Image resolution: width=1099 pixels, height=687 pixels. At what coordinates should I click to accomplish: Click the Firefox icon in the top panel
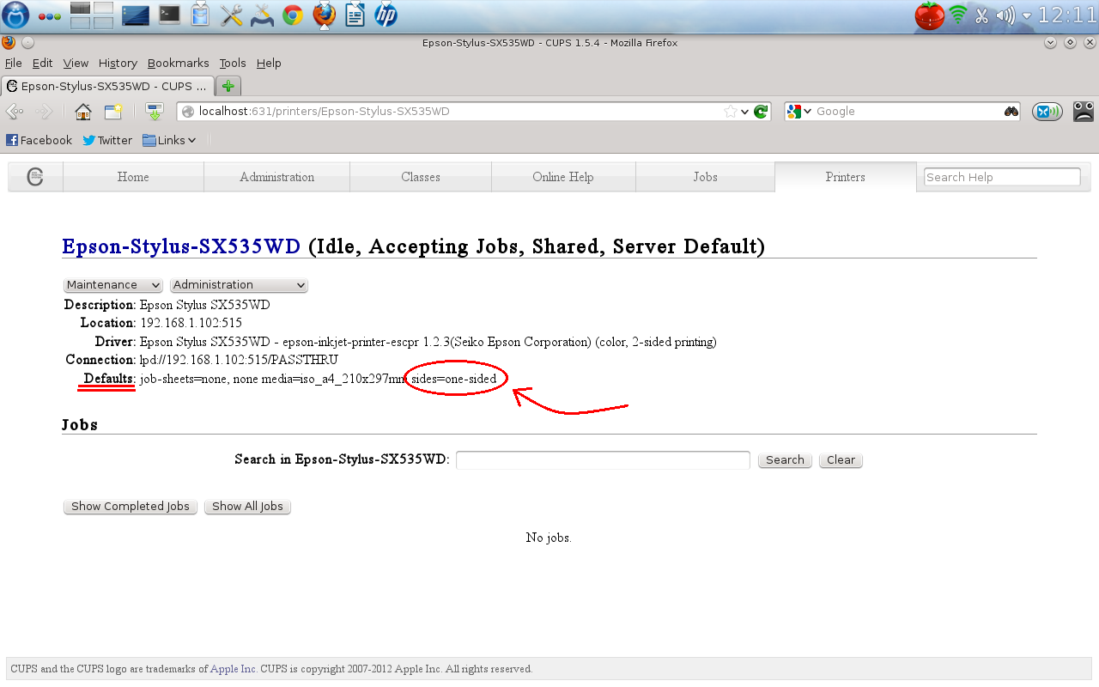point(324,15)
